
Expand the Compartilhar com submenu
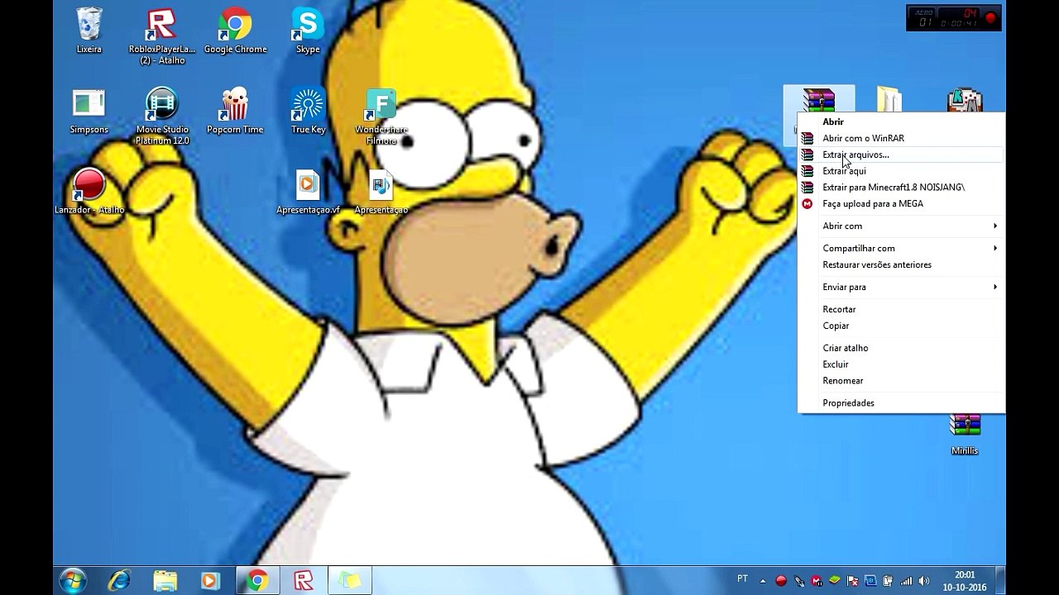click(901, 248)
